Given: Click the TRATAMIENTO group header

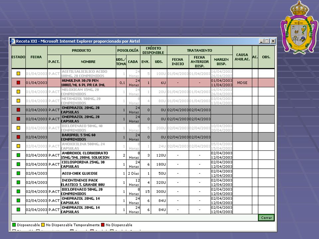Looking at the screenshot, I should [x=200, y=50].
